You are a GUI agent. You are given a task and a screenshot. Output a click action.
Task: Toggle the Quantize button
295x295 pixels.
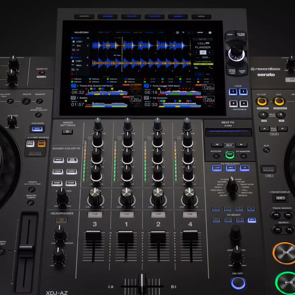[42, 73]
